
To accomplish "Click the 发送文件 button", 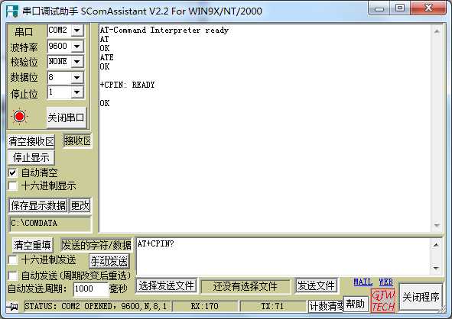I will [x=316, y=286].
